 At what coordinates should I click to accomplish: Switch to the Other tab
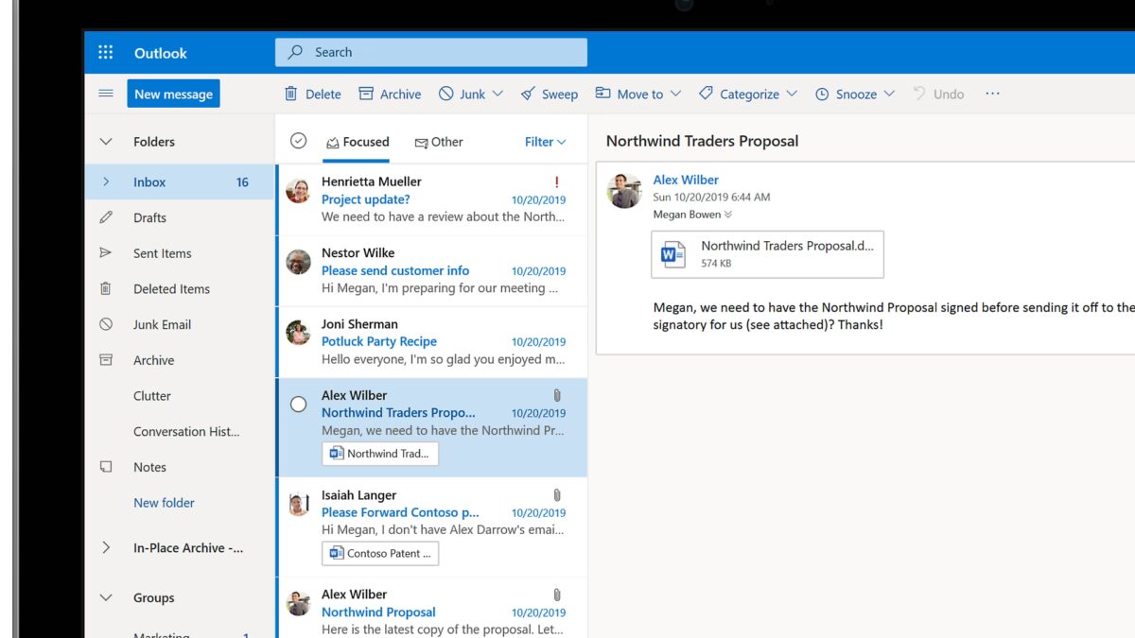pos(439,142)
